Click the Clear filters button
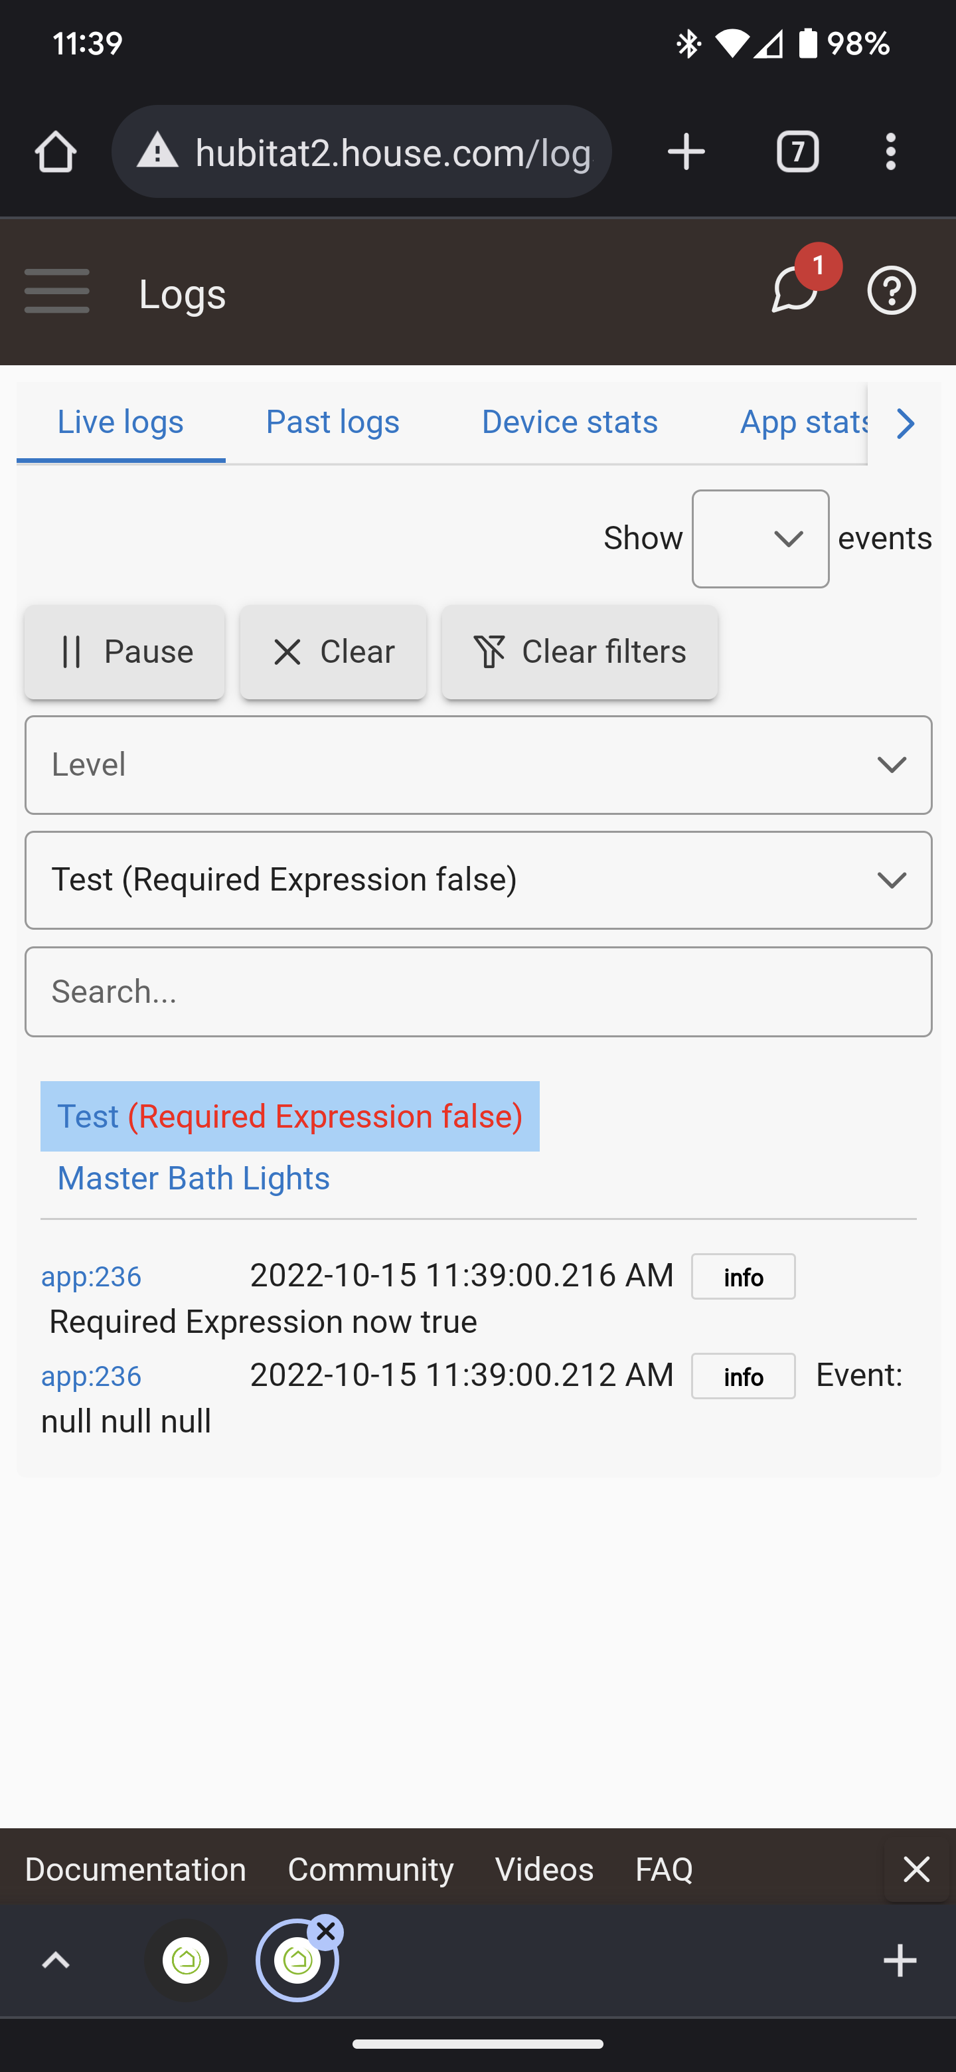Screen dimensions: 956x2072 pos(580,652)
